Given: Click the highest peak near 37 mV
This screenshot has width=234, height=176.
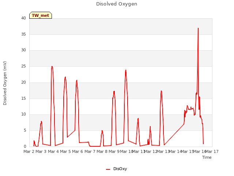Looking at the screenshot, I should point(198,28).
